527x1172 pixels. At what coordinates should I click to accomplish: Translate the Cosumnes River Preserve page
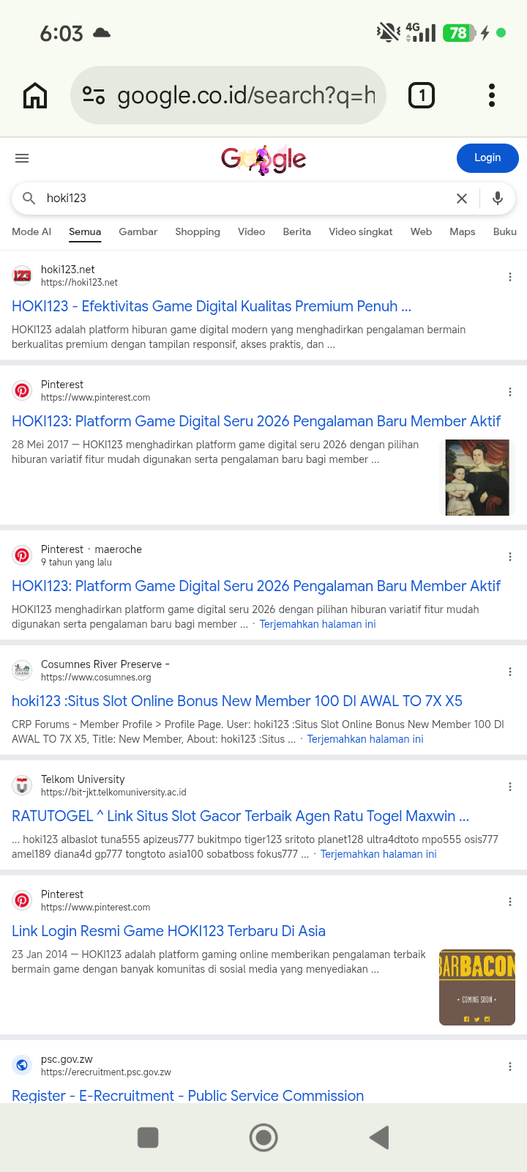[x=365, y=739]
